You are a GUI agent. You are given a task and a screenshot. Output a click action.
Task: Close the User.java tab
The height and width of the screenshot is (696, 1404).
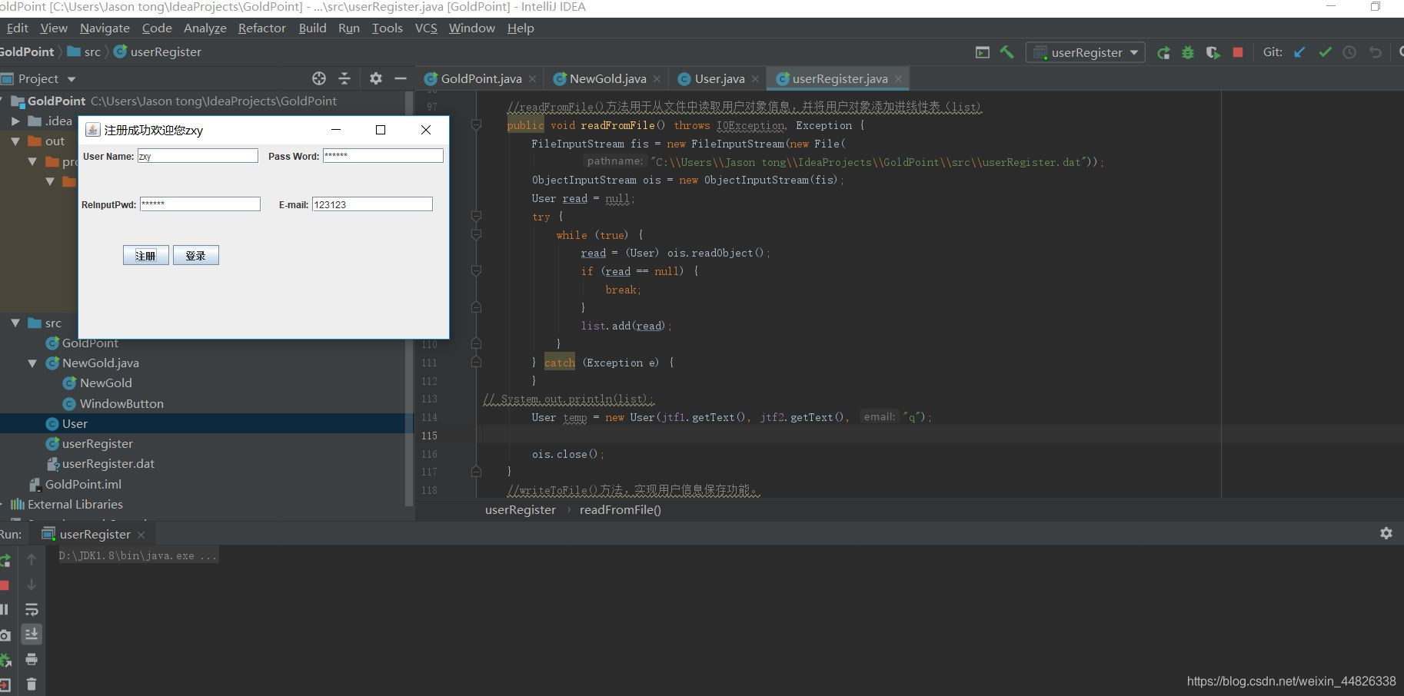point(755,79)
